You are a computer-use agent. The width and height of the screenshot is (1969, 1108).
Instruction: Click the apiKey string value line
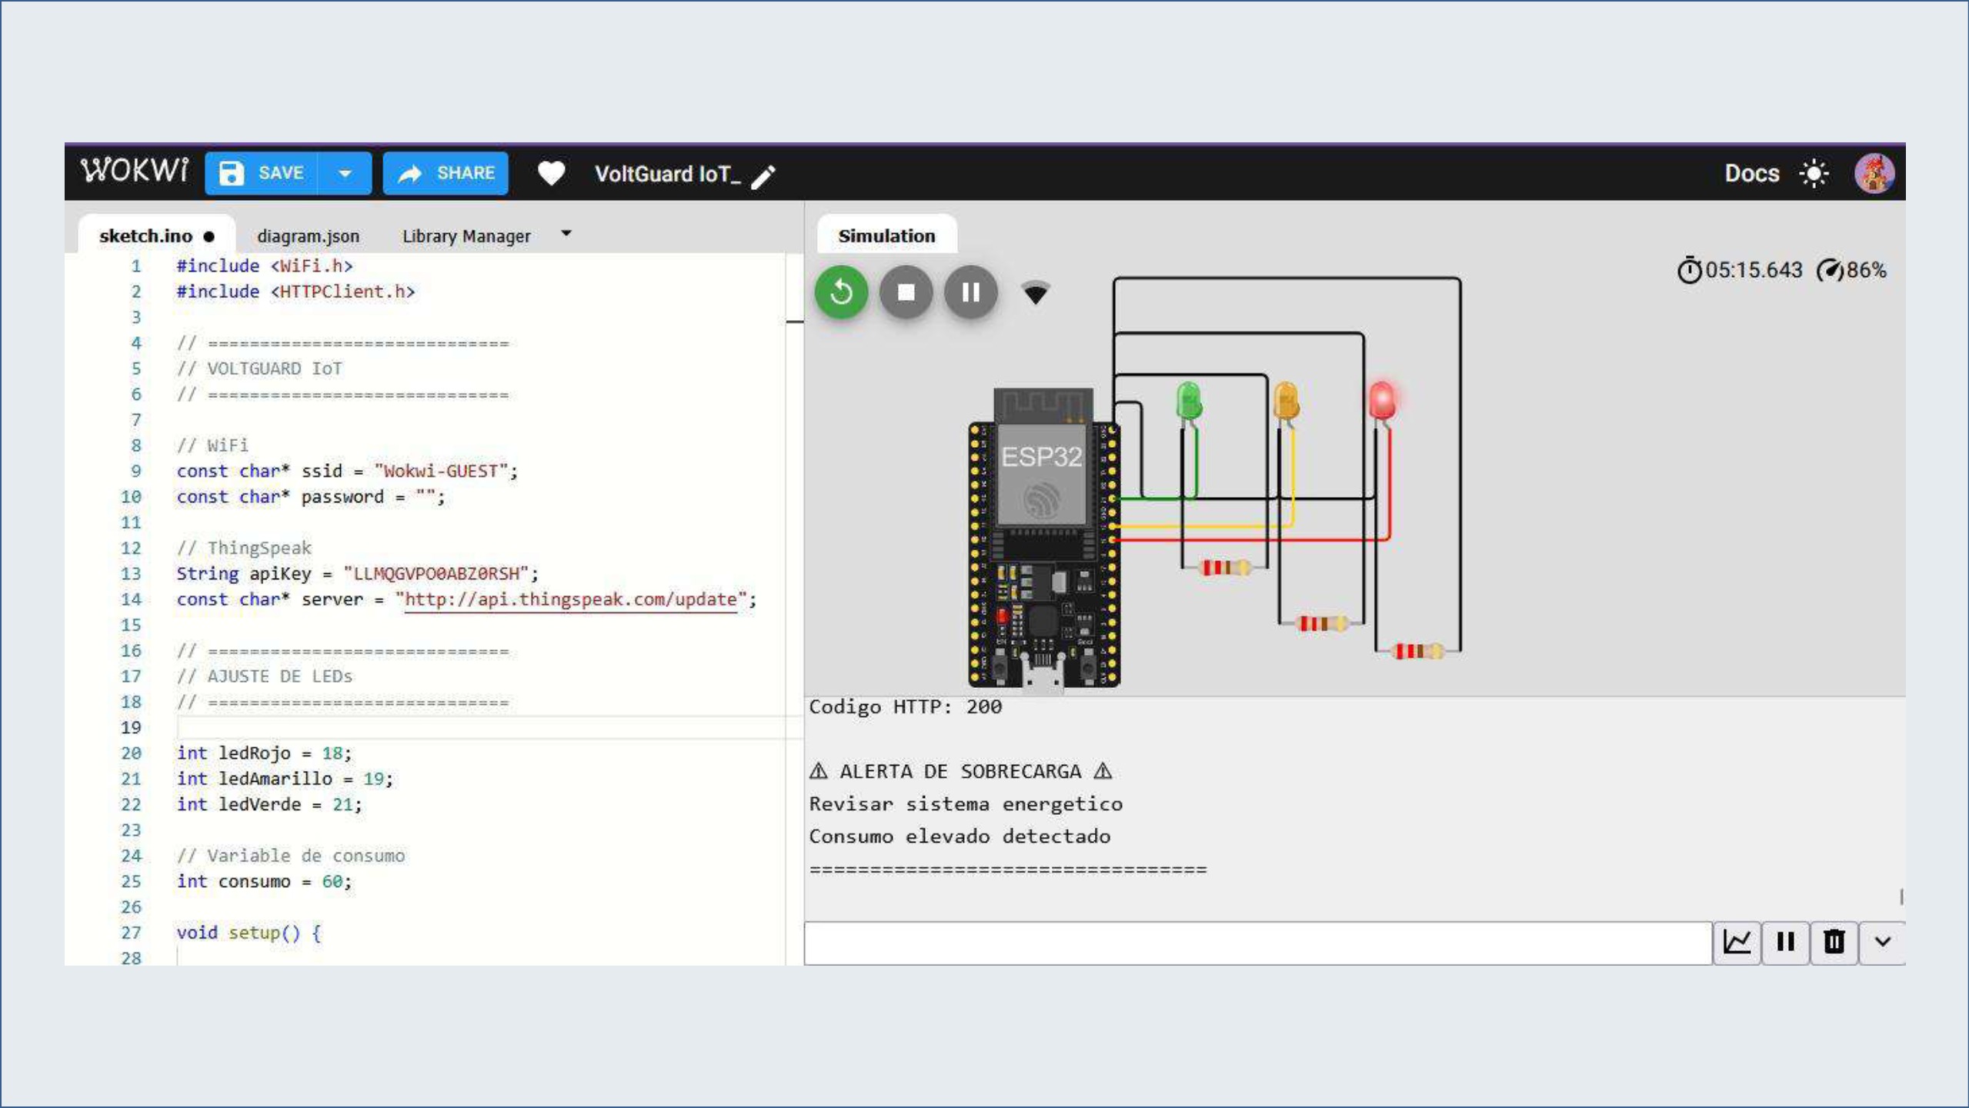(x=358, y=574)
